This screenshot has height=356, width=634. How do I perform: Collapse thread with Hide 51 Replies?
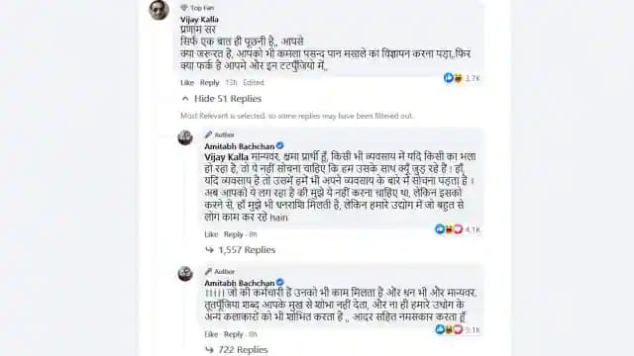222,99
